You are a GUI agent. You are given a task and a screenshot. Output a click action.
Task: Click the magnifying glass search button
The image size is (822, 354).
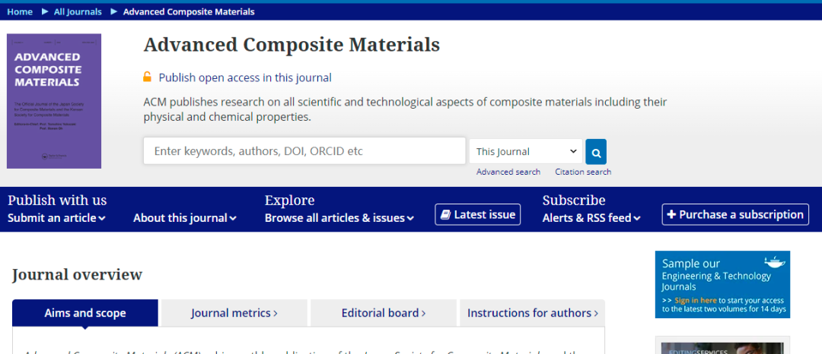tap(596, 152)
